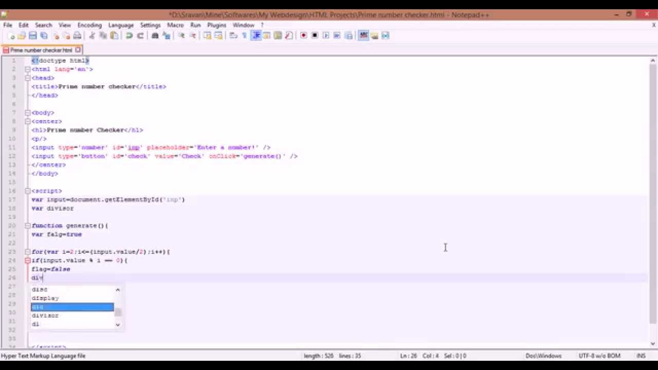The width and height of the screenshot is (658, 370).
Task: Open the File menu
Action: pyautogui.click(x=8, y=25)
